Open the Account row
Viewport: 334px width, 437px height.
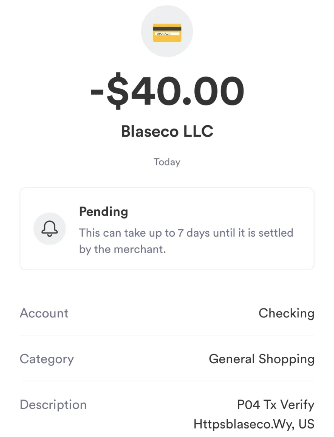click(x=167, y=313)
